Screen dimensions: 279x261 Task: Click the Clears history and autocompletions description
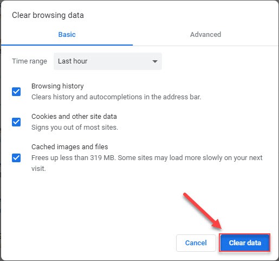click(116, 97)
